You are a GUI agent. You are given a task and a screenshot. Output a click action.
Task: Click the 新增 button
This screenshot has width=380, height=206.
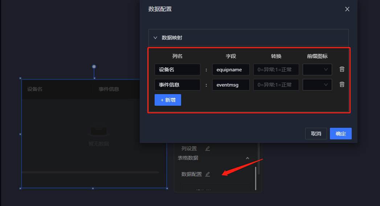pyautogui.click(x=168, y=100)
